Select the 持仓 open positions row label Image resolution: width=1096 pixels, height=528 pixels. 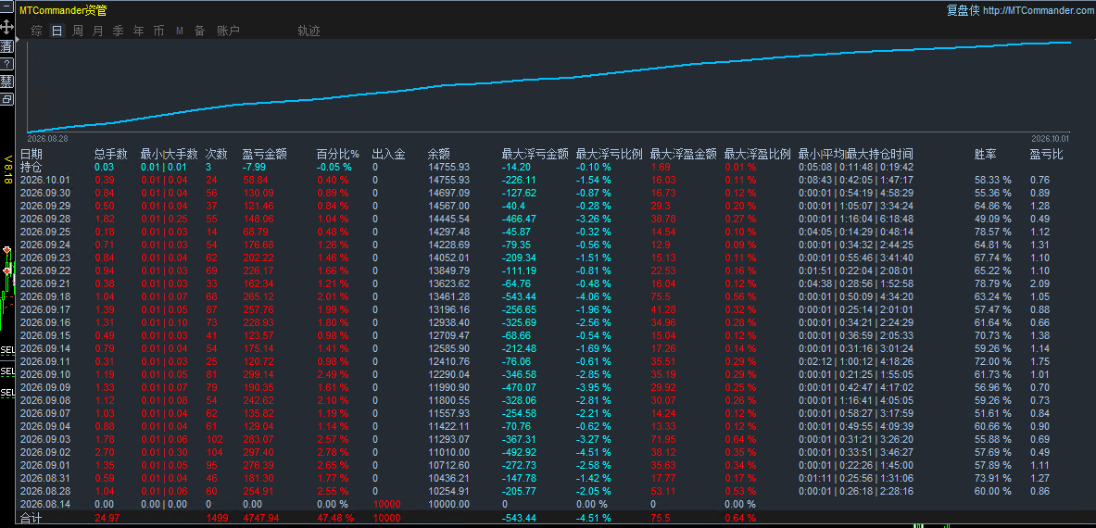(31, 167)
